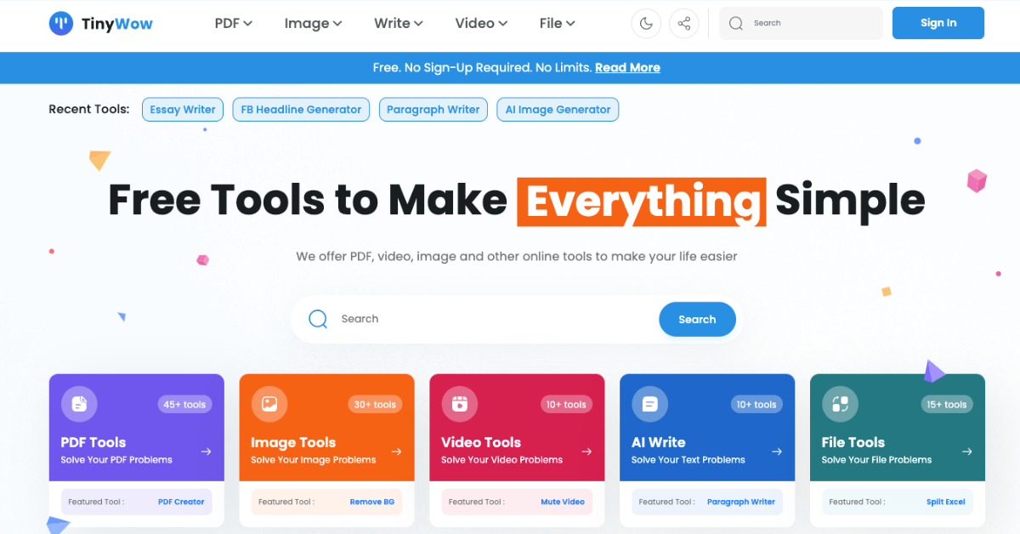Open the File menu in navbar
Screen dimensions: 1020x534
[557, 24]
